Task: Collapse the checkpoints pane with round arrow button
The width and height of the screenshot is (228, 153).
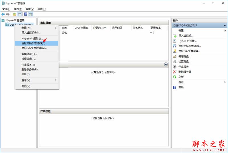Action: [x=166, y=64]
